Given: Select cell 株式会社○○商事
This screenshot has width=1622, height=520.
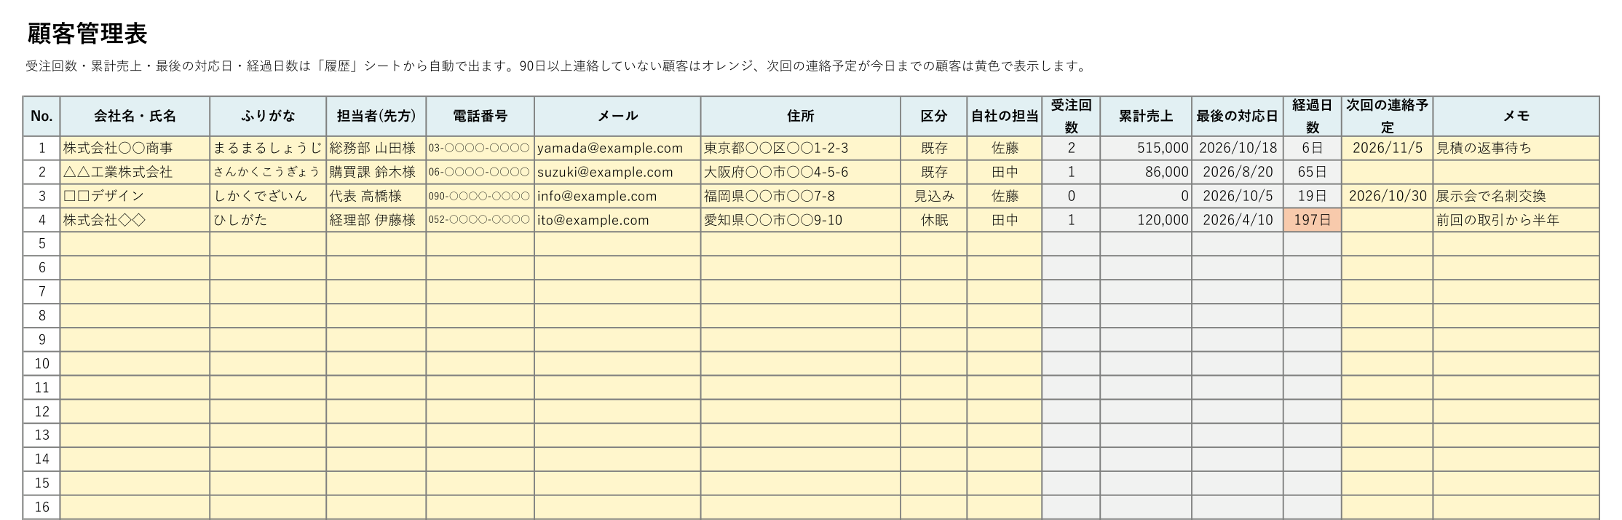Looking at the screenshot, I should point(135,148).
